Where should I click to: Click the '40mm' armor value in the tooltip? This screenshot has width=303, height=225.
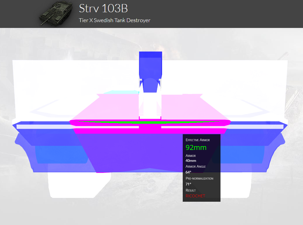pos(191,161)
